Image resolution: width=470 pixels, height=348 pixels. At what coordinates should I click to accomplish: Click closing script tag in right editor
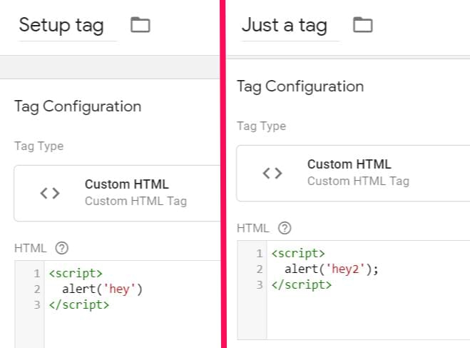click(x=301, y=284)
